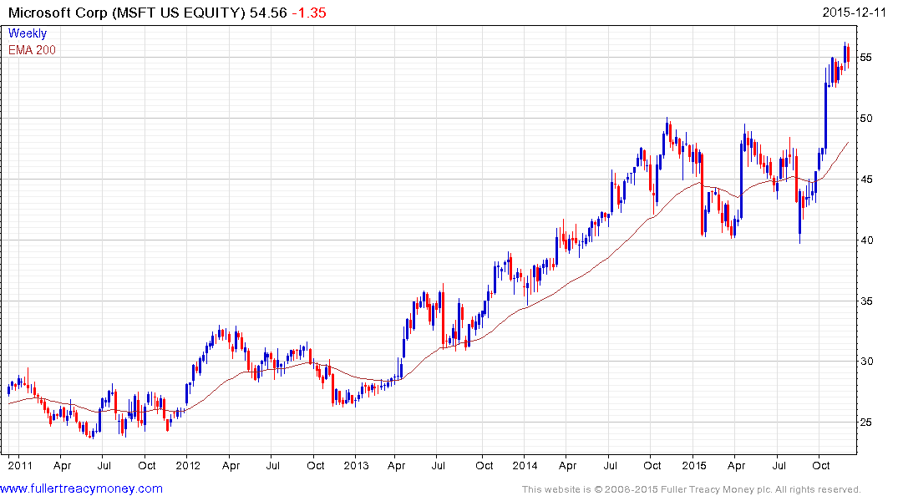Click the EMA 200 legend label
Screen dimensions: 898x501
pyautogui.click(x=33, y=50)
